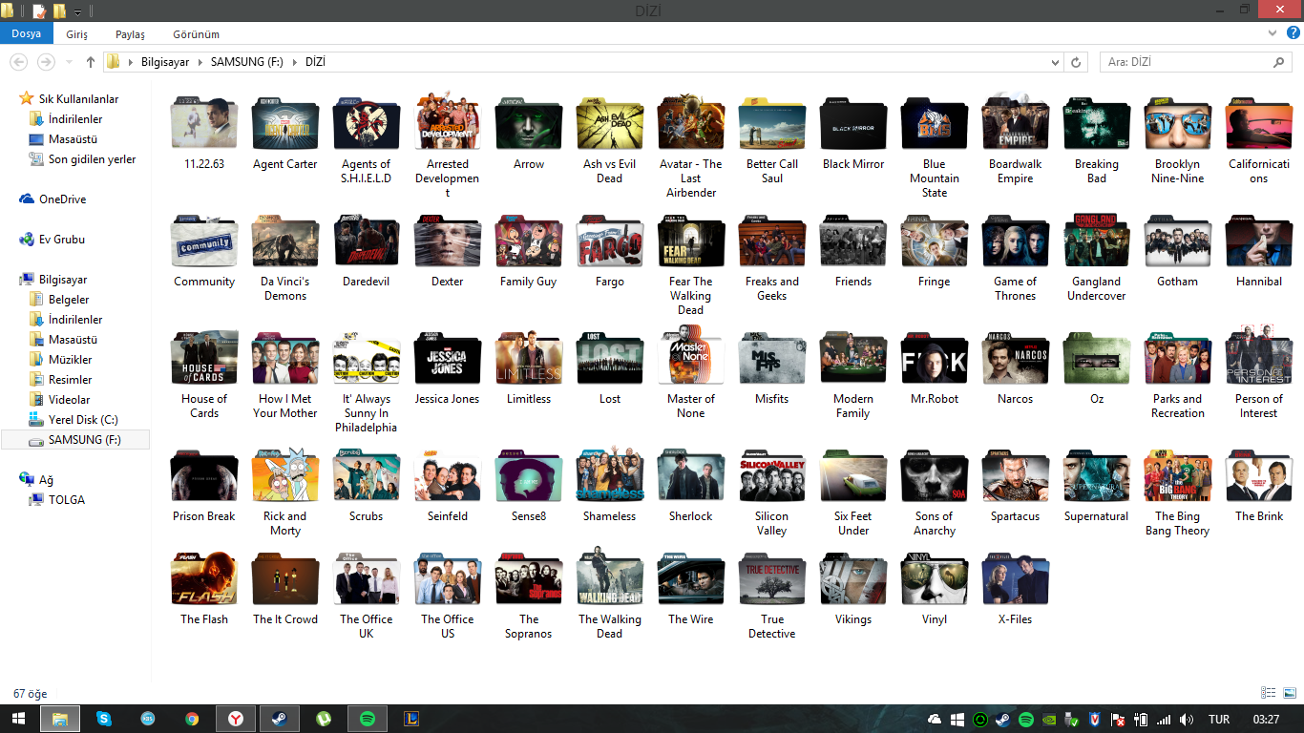Viewport: 1304px width, 733px height.
Task: Switch to the Giriş ribbon tab
Action: point(77,34)
